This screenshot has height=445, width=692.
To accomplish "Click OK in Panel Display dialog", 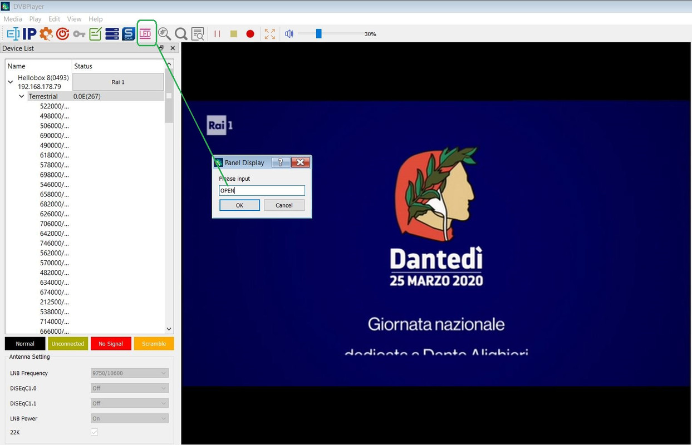I will (x=239, y=205).
